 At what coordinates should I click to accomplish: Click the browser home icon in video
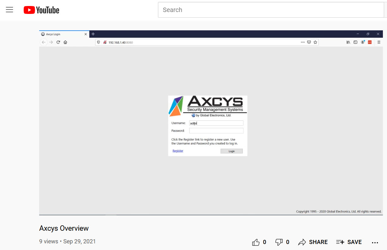click(x=65, y=42)
